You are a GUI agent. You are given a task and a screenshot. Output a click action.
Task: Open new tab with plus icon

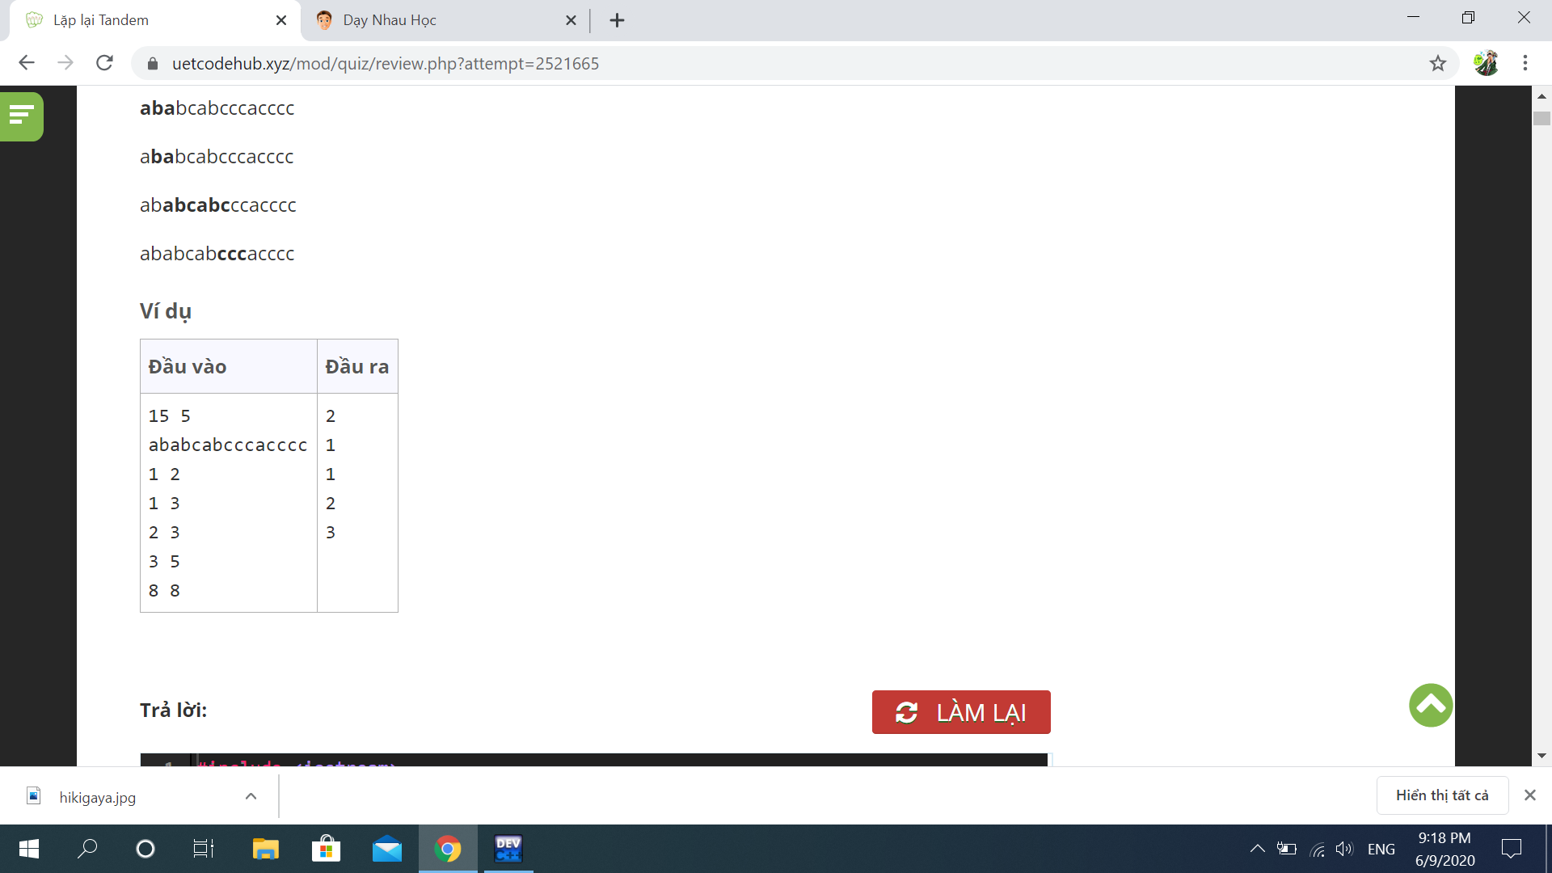[x=617, y=20]
